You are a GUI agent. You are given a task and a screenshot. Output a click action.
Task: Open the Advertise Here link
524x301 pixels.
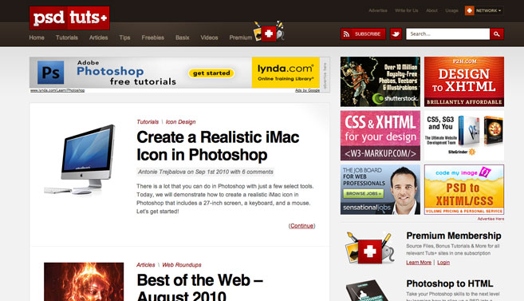coord(491,219)
